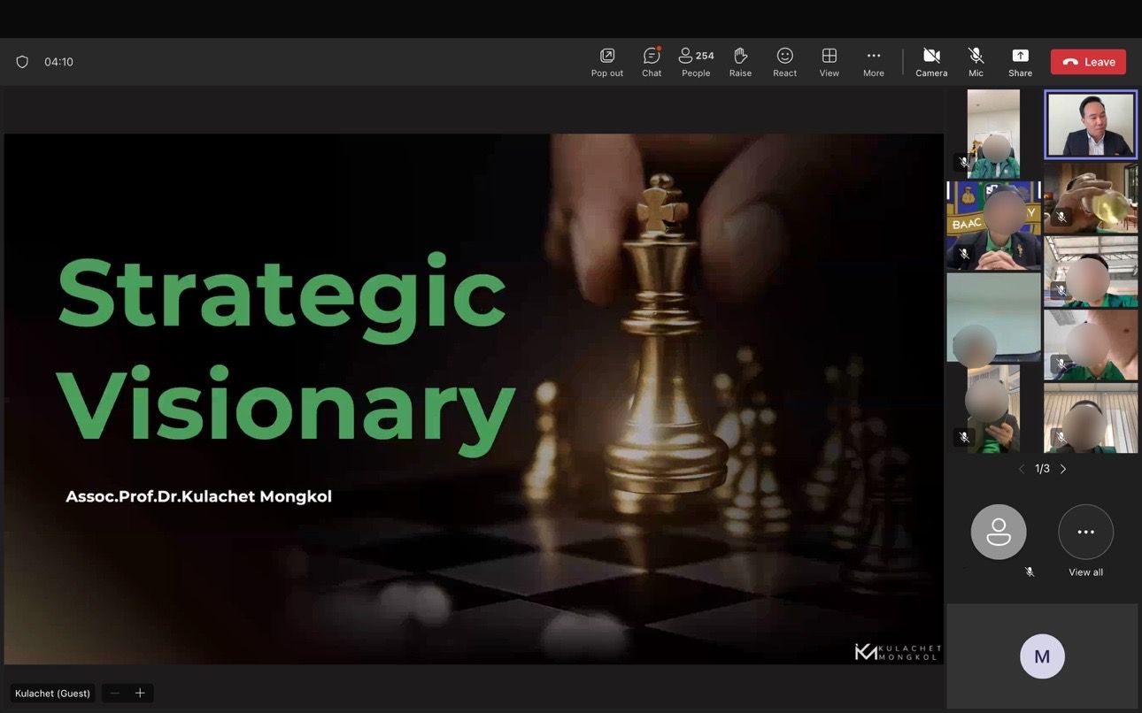
Task: Select the generic avatar participant tile
Action: point(999,533)
